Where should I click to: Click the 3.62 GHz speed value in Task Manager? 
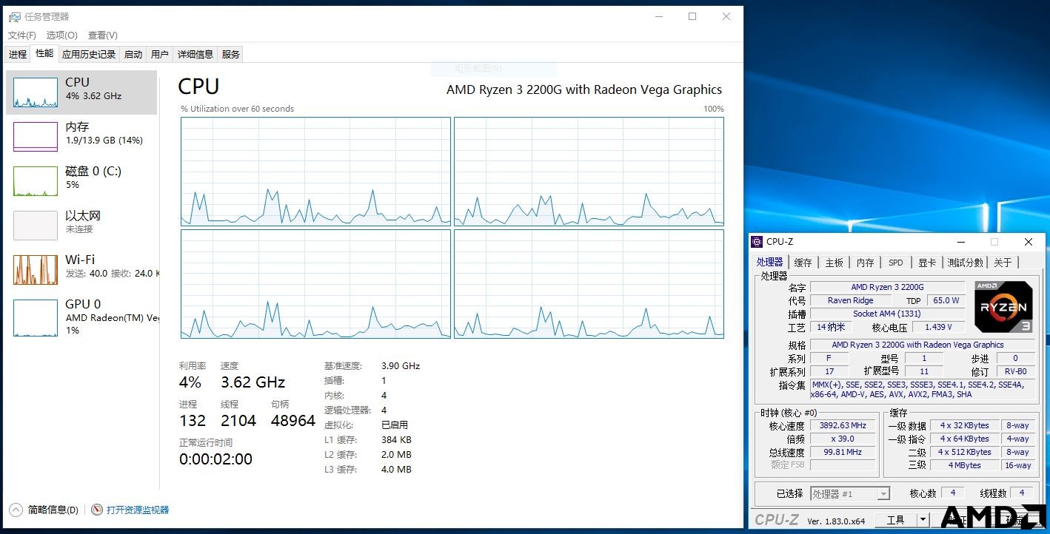coord(253,382)
